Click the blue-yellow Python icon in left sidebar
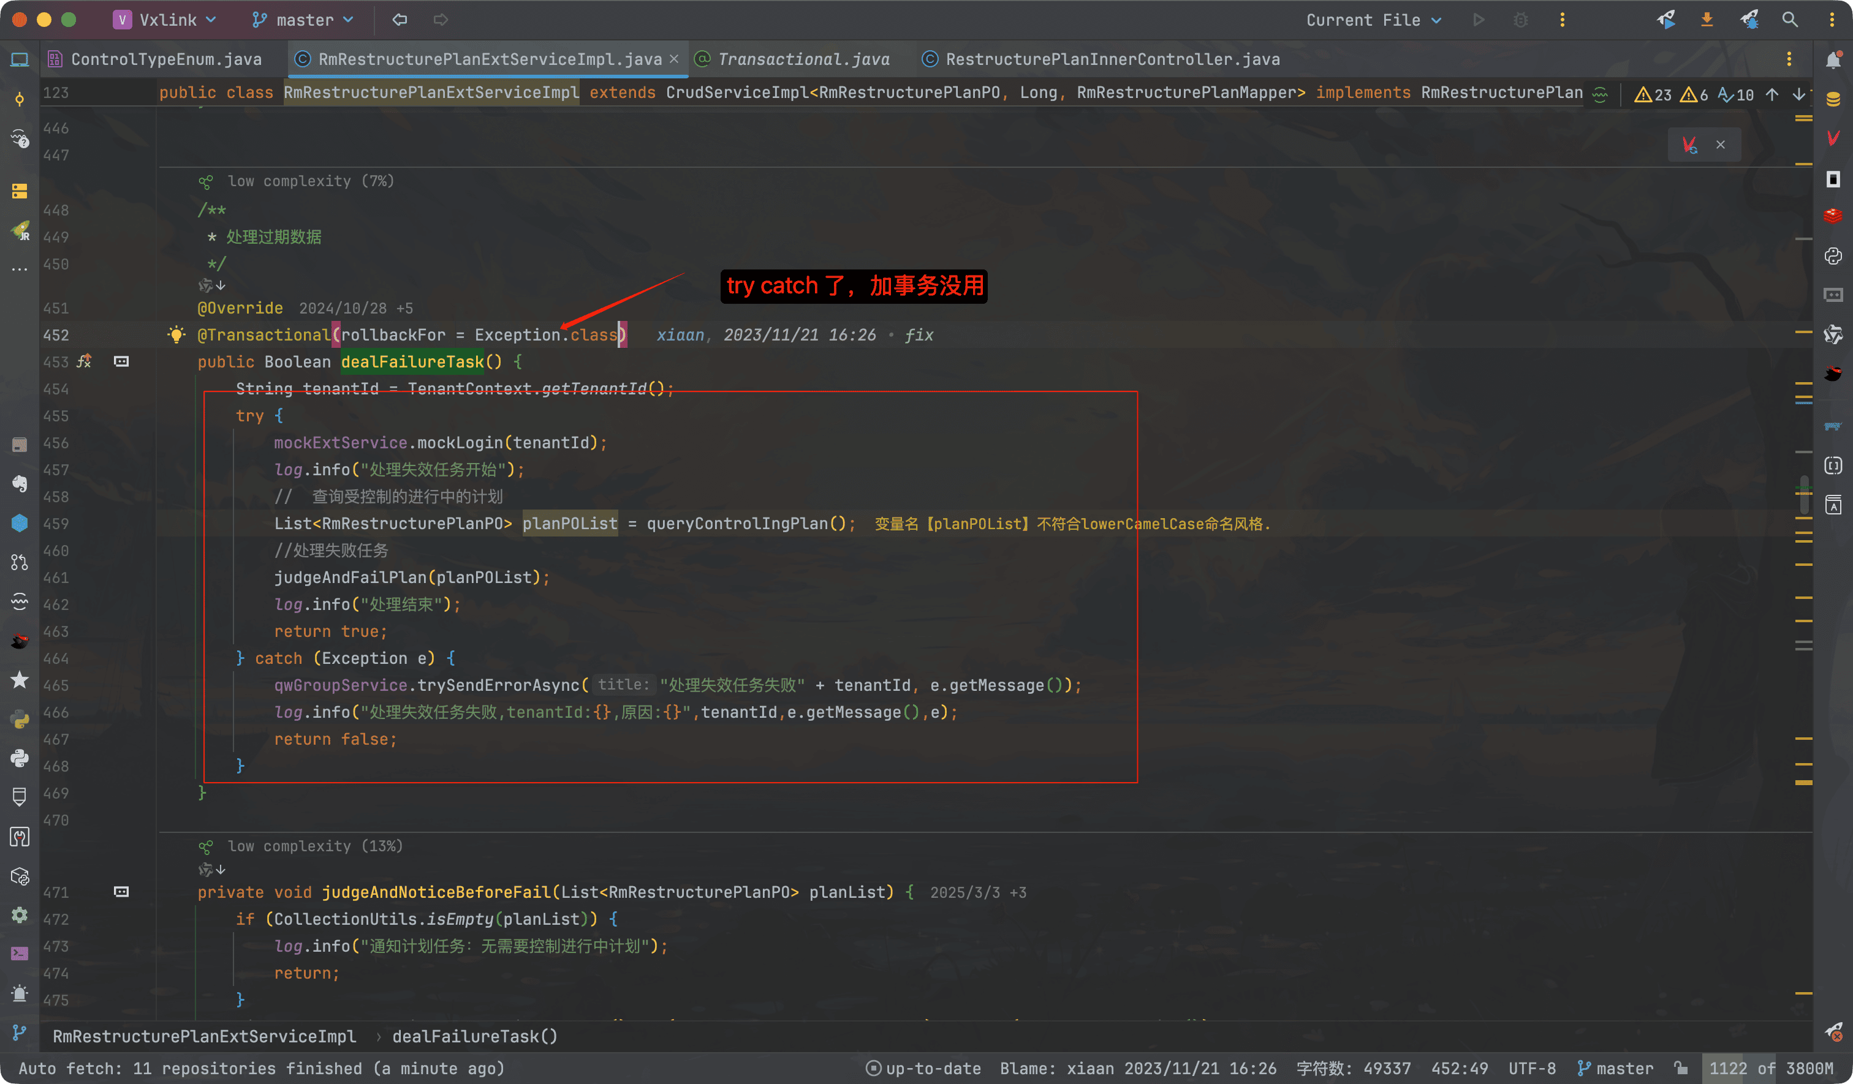 (x=20, y=720)
